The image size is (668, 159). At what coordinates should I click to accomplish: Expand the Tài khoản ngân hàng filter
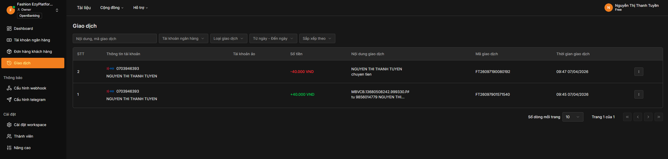[183, 38]
